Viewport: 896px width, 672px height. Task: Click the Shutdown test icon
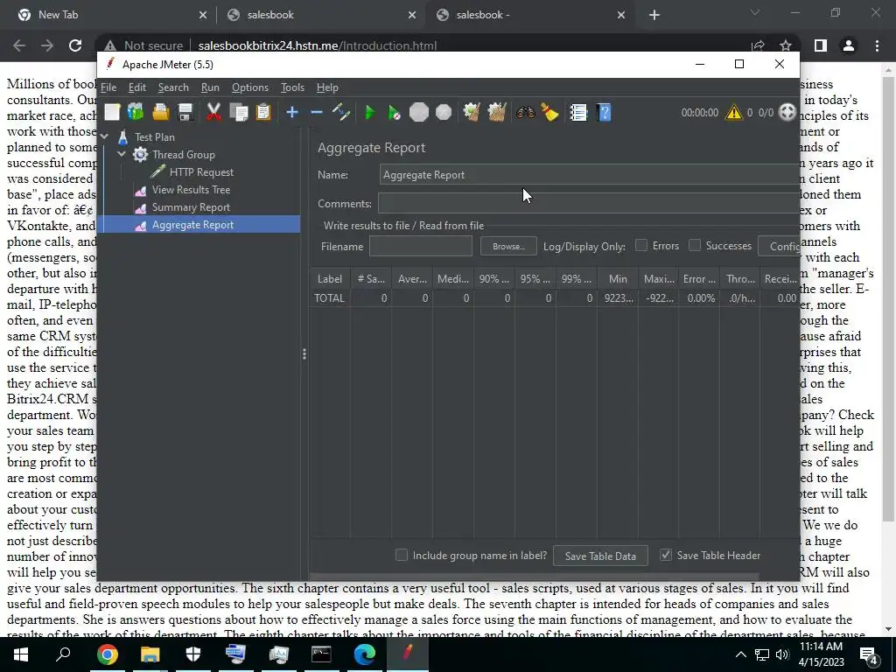[x=444, y=113]
